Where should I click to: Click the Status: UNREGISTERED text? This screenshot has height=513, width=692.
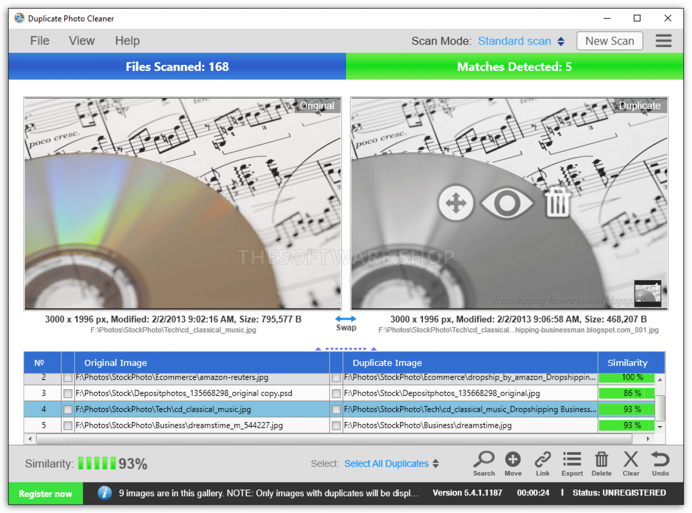619,493
